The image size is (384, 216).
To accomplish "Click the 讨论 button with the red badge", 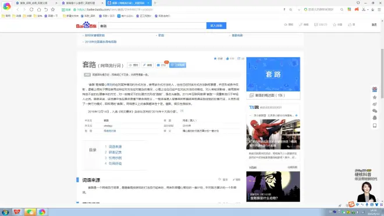I will [x=161, y=65].
